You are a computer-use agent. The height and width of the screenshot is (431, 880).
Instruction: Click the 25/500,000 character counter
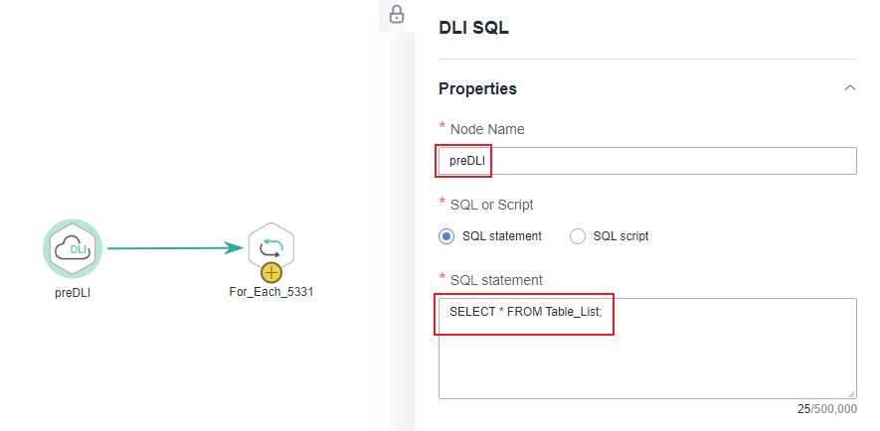(826, 408)
